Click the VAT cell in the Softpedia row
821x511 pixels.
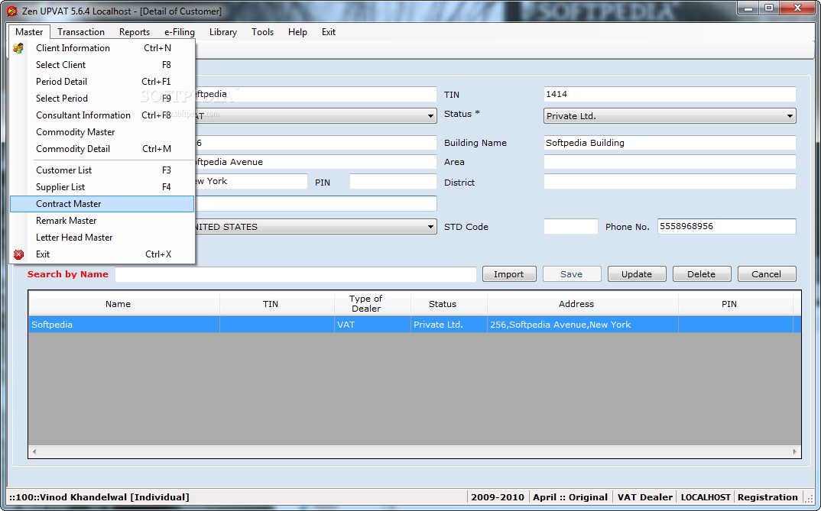[x=372, y=325]
